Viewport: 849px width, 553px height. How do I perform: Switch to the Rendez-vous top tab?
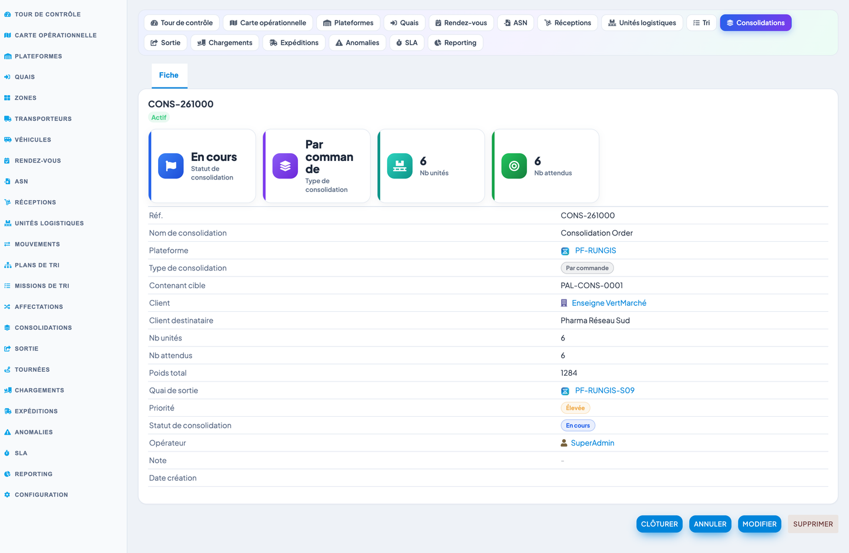(x=461, y=23)
